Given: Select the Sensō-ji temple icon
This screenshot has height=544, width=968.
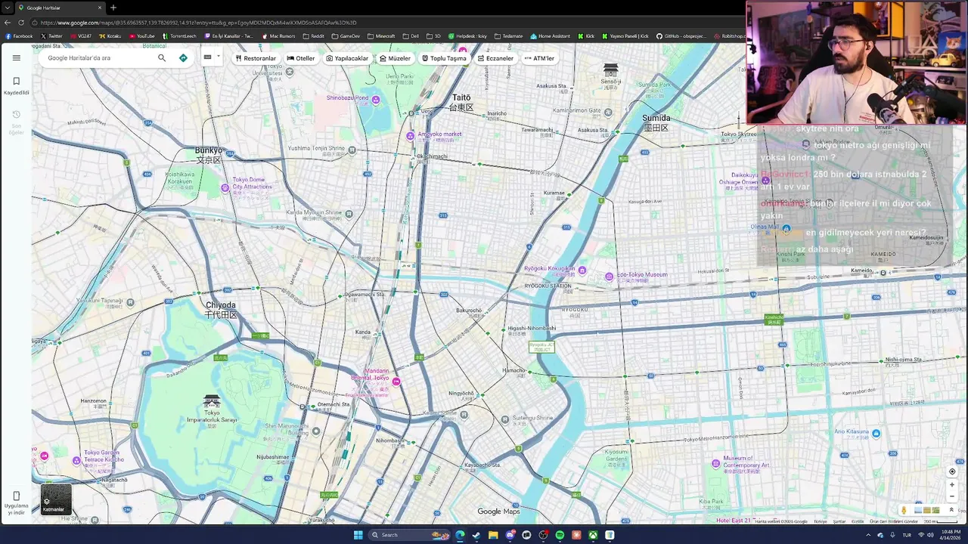Looking at the screenshot, I should pyautogui.click(x=610, y=70).
